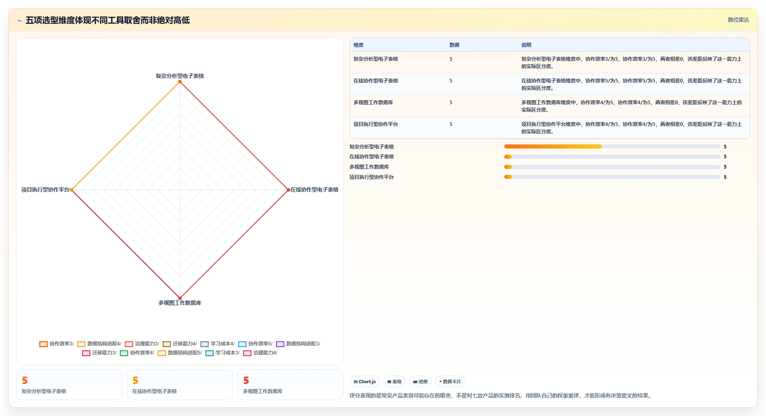Click the 多视图工作数据库 radar axis label
Screen dimensions: 766x416
click(x=180, y=303)
